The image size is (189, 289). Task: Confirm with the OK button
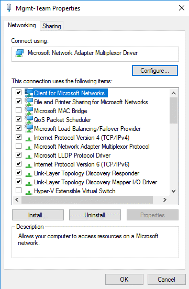click(124, 279)
